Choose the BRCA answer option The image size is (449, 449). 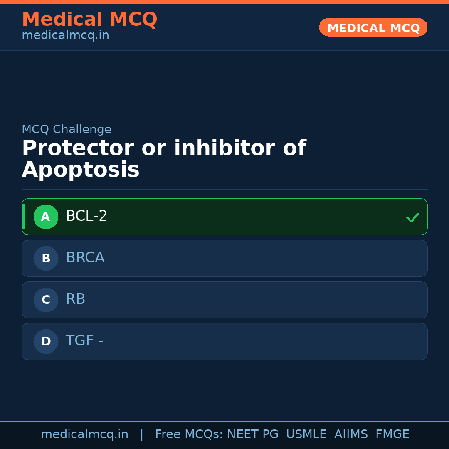click(85, 258)
